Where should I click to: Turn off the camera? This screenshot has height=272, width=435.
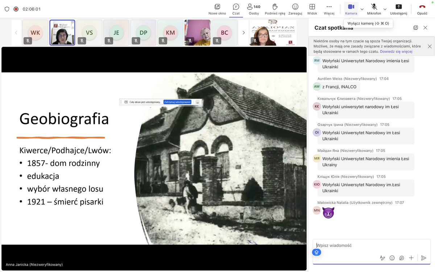[351, 9]
